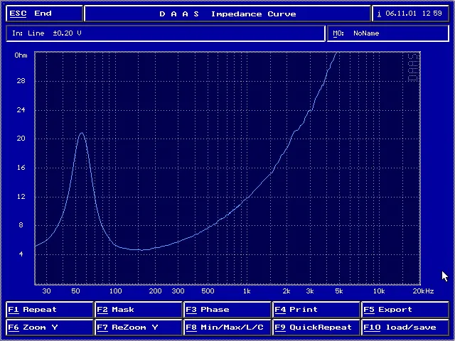Screen dimensions: 455x341
Task: Open the F2 Mask function
Action: 139,310
